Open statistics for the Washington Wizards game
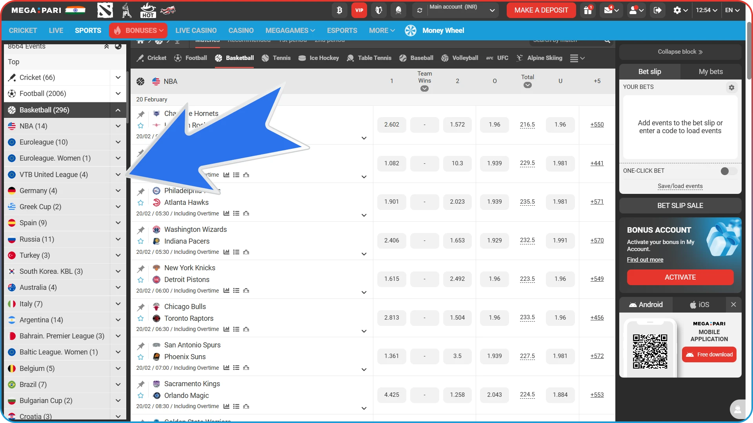Viewport: 753px width, 423px height. click(226, 252)
